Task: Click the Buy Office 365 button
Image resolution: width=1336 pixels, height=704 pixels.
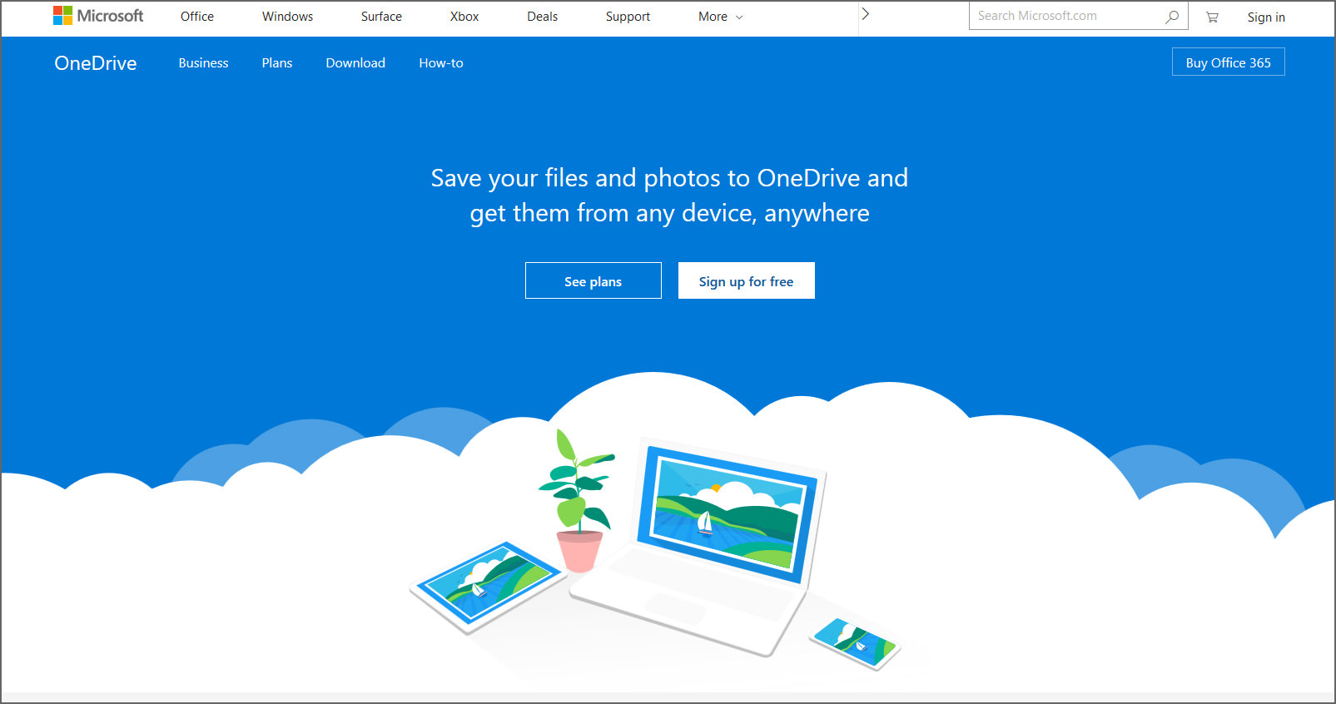Action: pos(1229,62)
